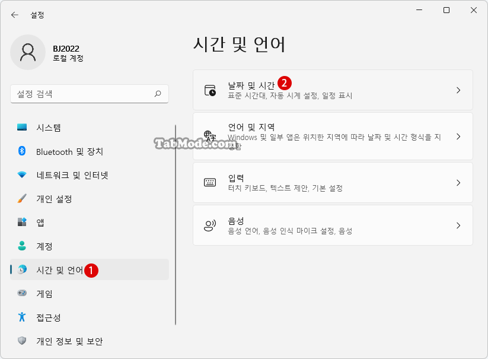The width and height of the screenshot is (488, 359).
Task: Open the 음성 settings card
Action: [333, 225]
